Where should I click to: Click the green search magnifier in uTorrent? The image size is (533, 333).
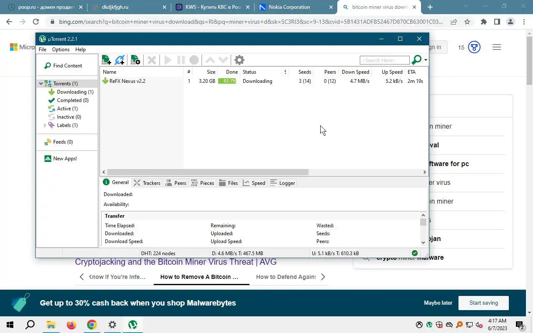pos(416,60)
